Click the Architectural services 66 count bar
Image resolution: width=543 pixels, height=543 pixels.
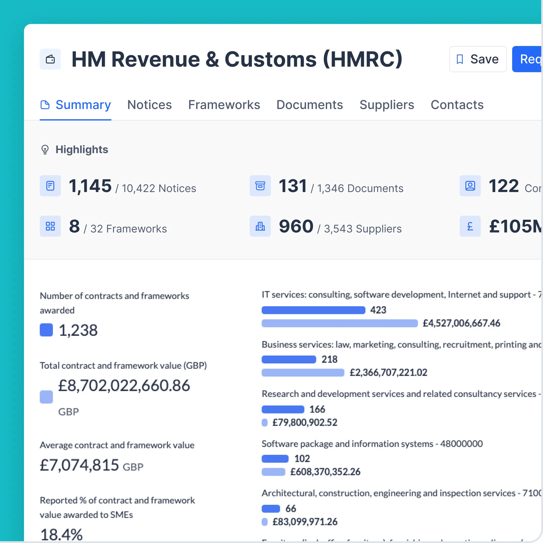(x=271, y=509)
